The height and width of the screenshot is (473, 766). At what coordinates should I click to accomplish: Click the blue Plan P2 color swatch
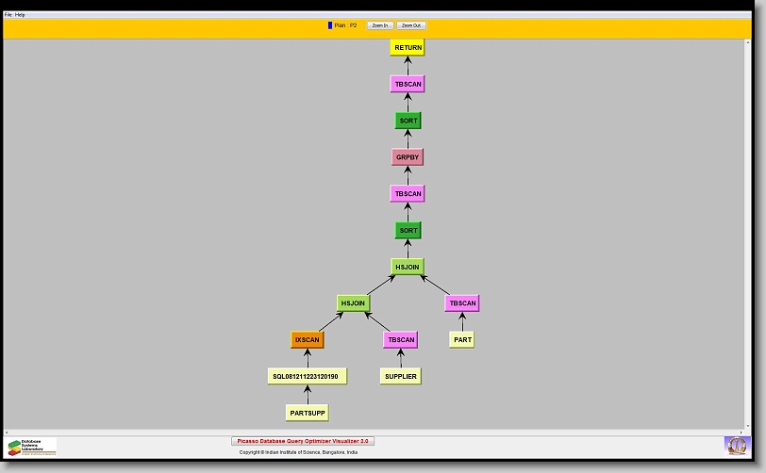330,25
